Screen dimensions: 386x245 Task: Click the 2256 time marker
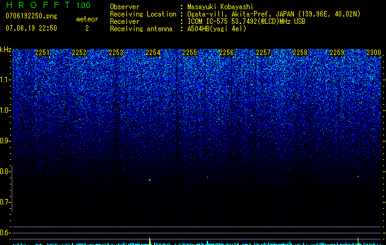(x=226, y=53)
